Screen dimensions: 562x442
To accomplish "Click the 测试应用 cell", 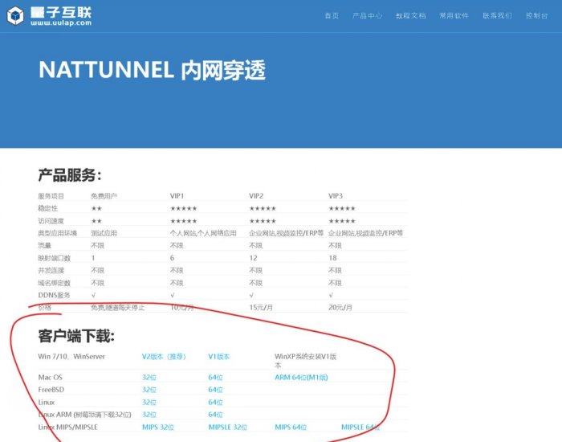I will click(104, 233).
